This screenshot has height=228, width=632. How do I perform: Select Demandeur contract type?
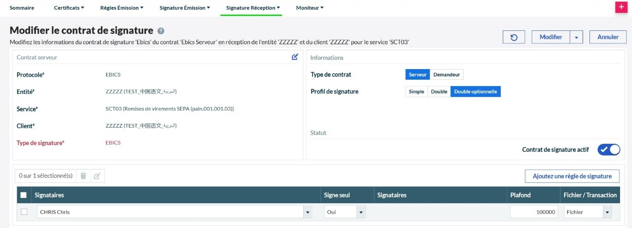(446, 75)
